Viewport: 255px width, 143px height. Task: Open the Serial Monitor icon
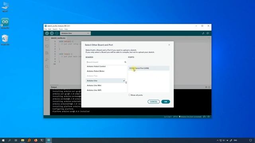tap(208, 33)
